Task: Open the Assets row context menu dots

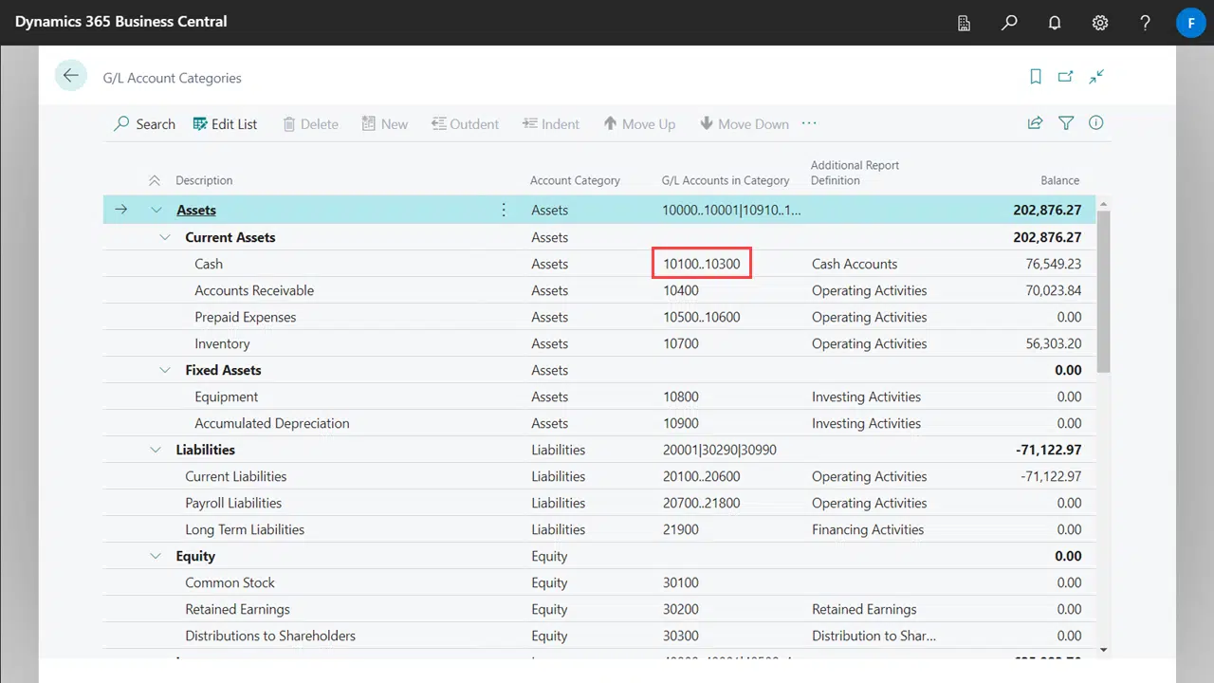Action: (x=504, y=211)
